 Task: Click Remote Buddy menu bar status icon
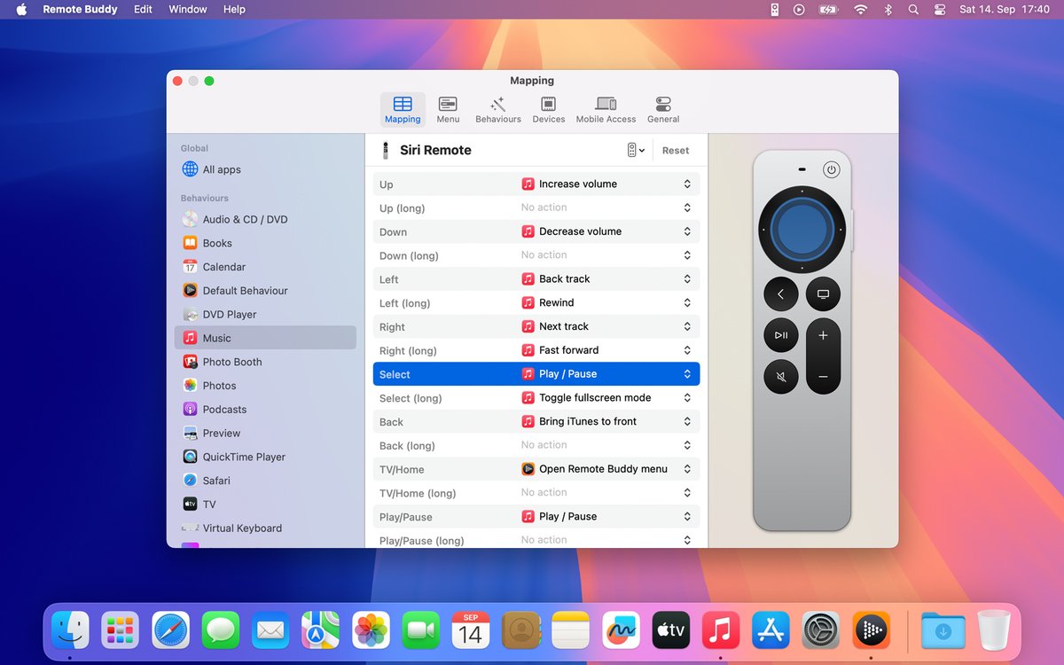(774, 10)
